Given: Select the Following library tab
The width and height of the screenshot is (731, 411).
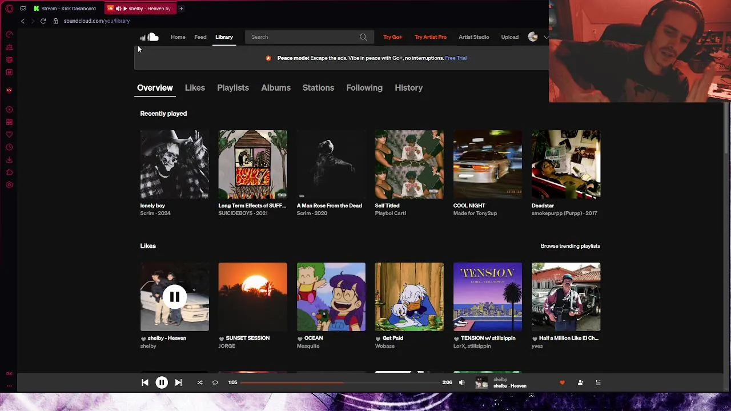Looking at the screenshot, I should point(364,88).
